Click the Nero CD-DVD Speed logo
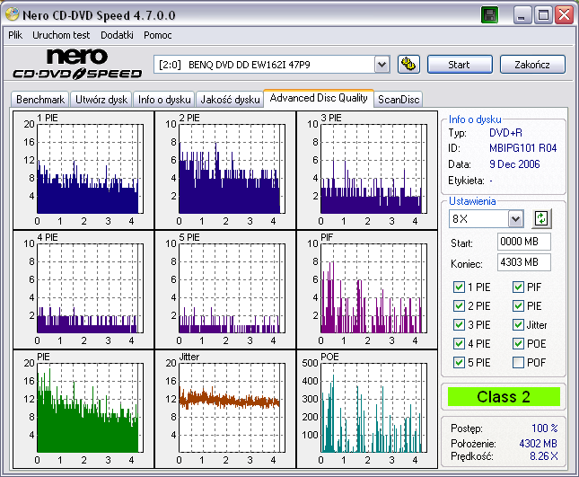579x477 pixels. pyautogui.click(x=77, y=64)
